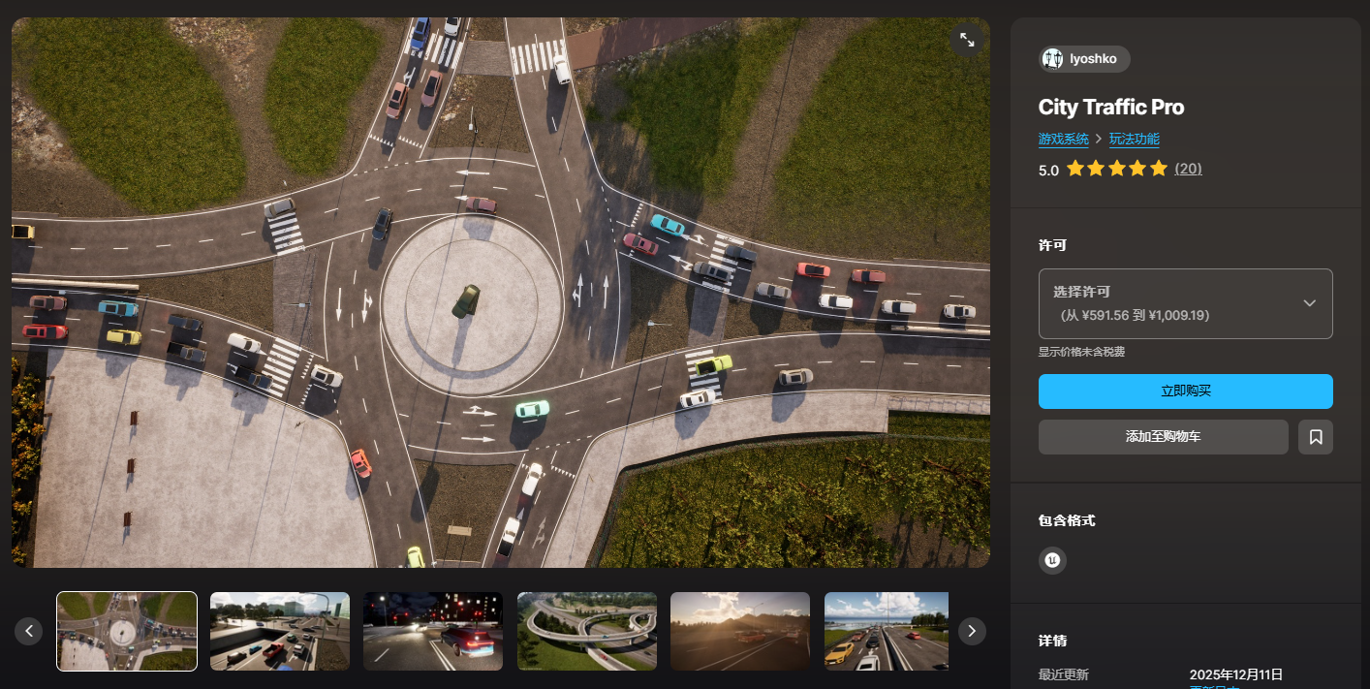Click the Unreal Engine format icon
The image size is (1370, 689).
click(1052, 560)
